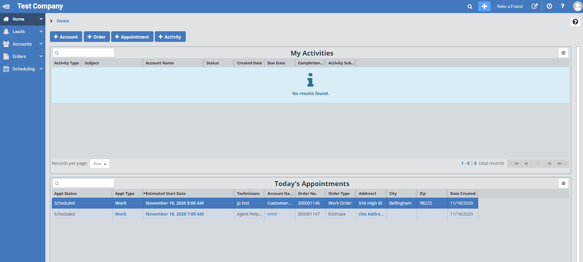583x262 pixels.
Task: Expand the Accounts sidebar section
Action: click(23, 44)
